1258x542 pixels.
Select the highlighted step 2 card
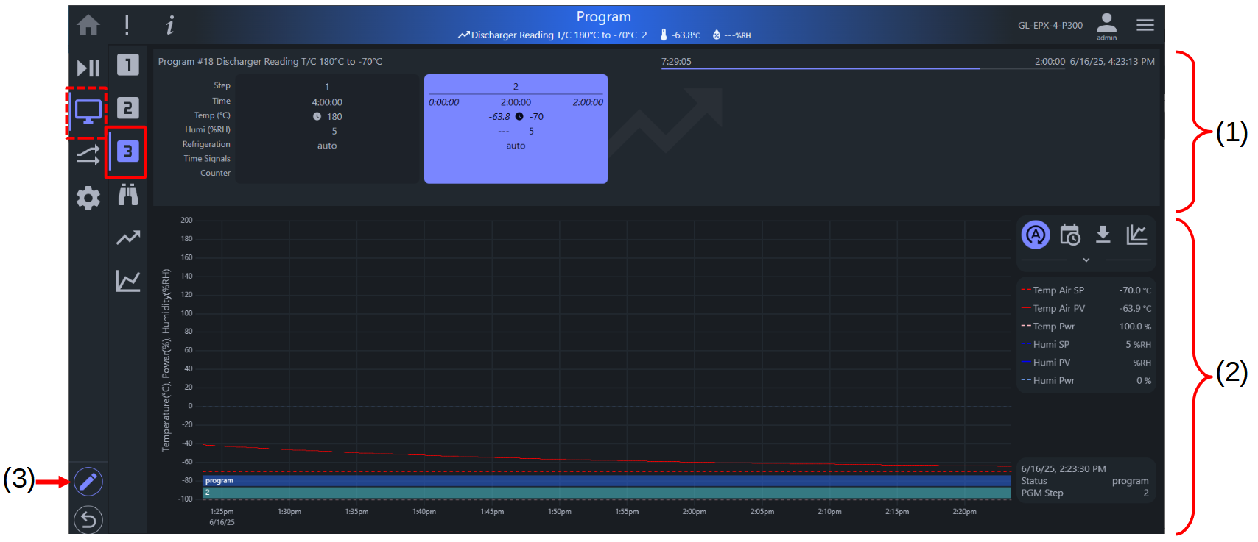tap(516, 129)
